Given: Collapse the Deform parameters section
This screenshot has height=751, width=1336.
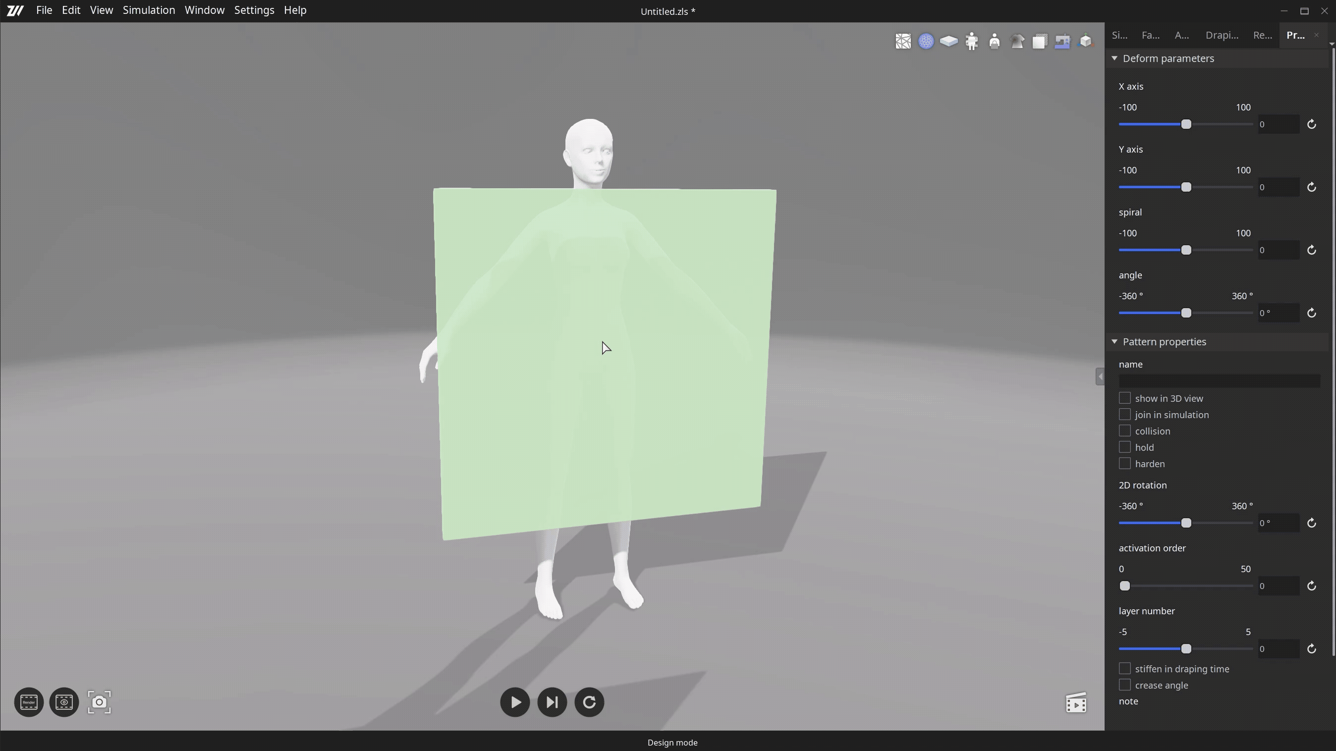Looking at the screenshot, I should [x=1114, y=58].
